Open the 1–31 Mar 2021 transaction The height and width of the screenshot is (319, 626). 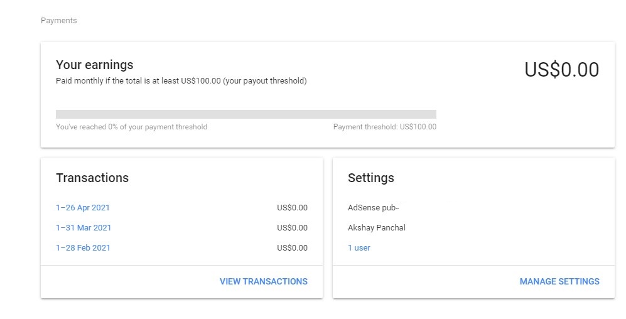tap(84, 228)
